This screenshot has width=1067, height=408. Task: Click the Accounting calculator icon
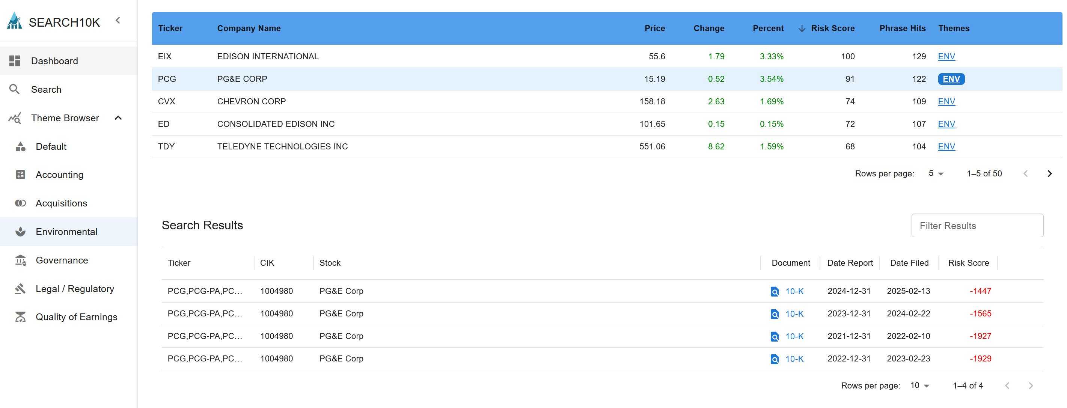(20, 175)
